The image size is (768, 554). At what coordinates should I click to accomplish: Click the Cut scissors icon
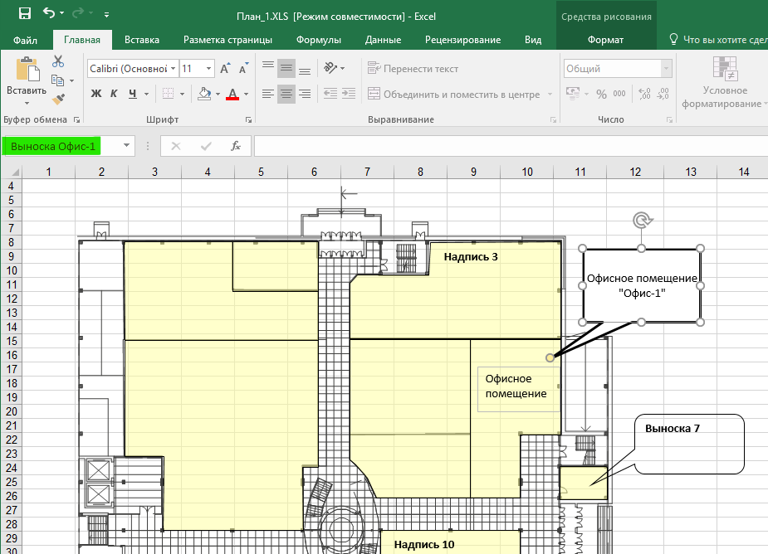click(58, 61)
